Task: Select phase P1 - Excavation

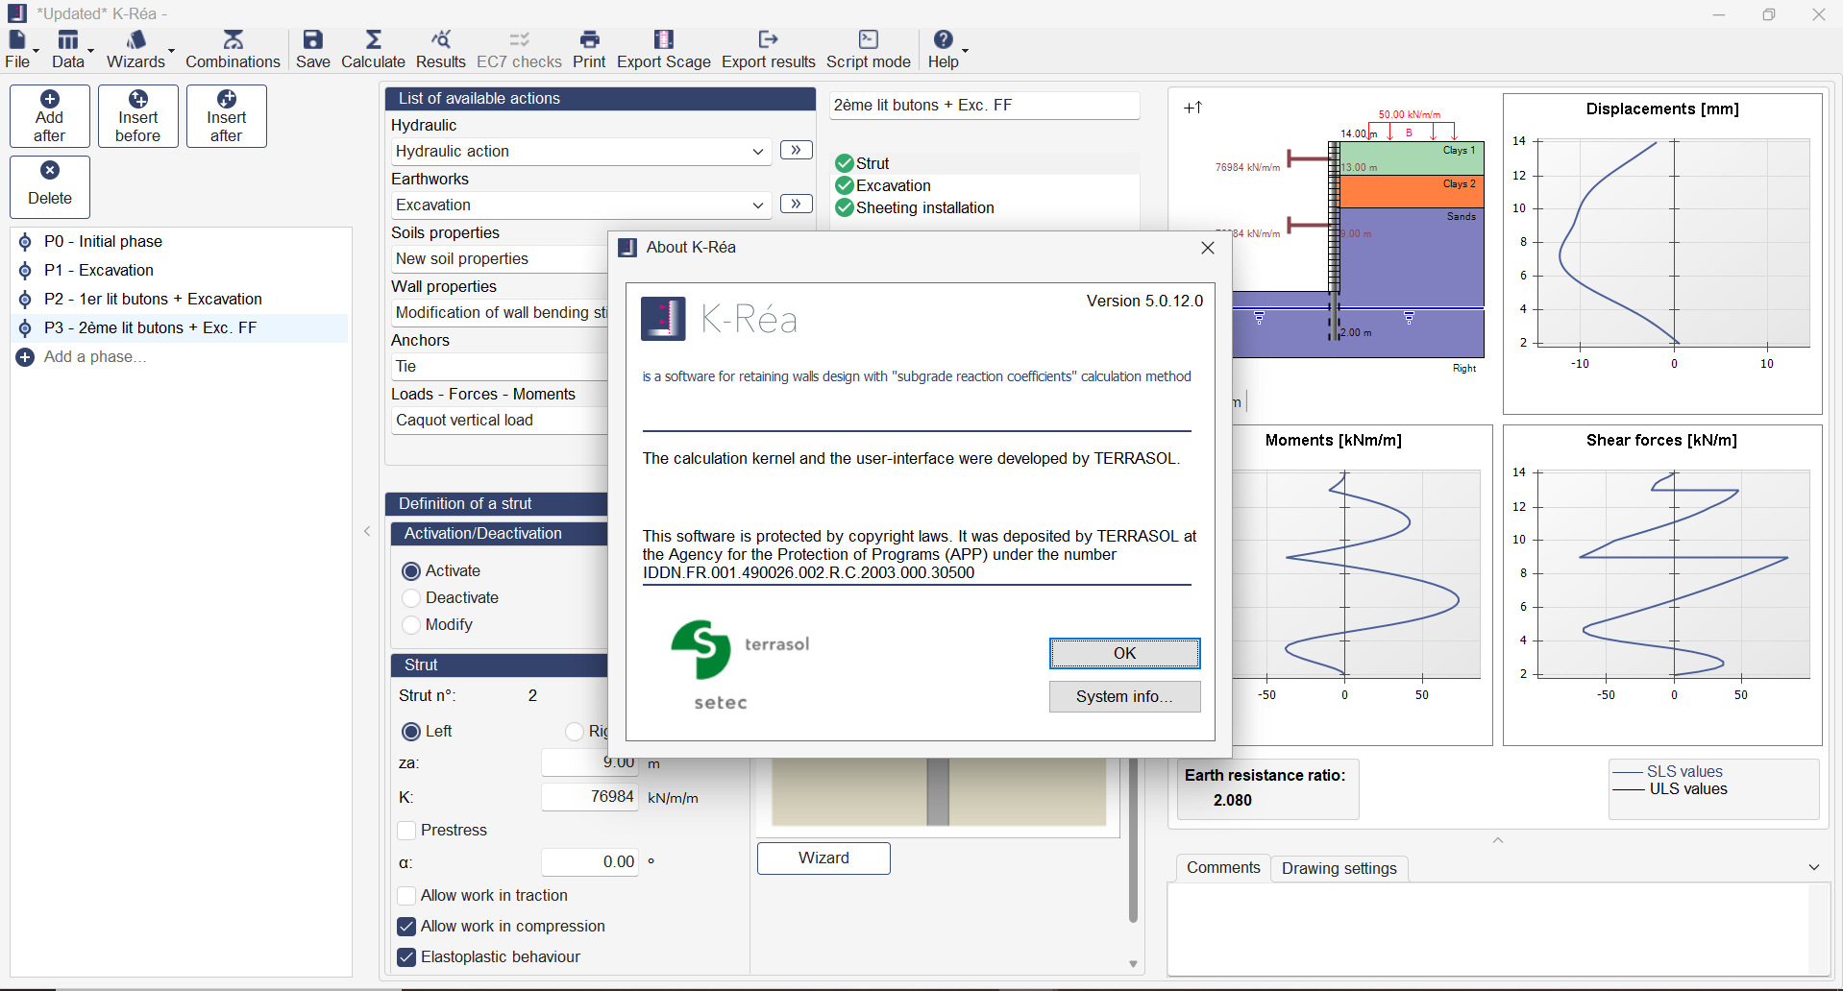Action: (x=181, y=271)
